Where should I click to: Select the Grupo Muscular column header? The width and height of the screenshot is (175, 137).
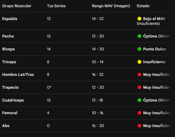click(x=17, y=6)
